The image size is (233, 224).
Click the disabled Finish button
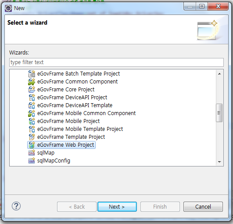click(160, 206)
